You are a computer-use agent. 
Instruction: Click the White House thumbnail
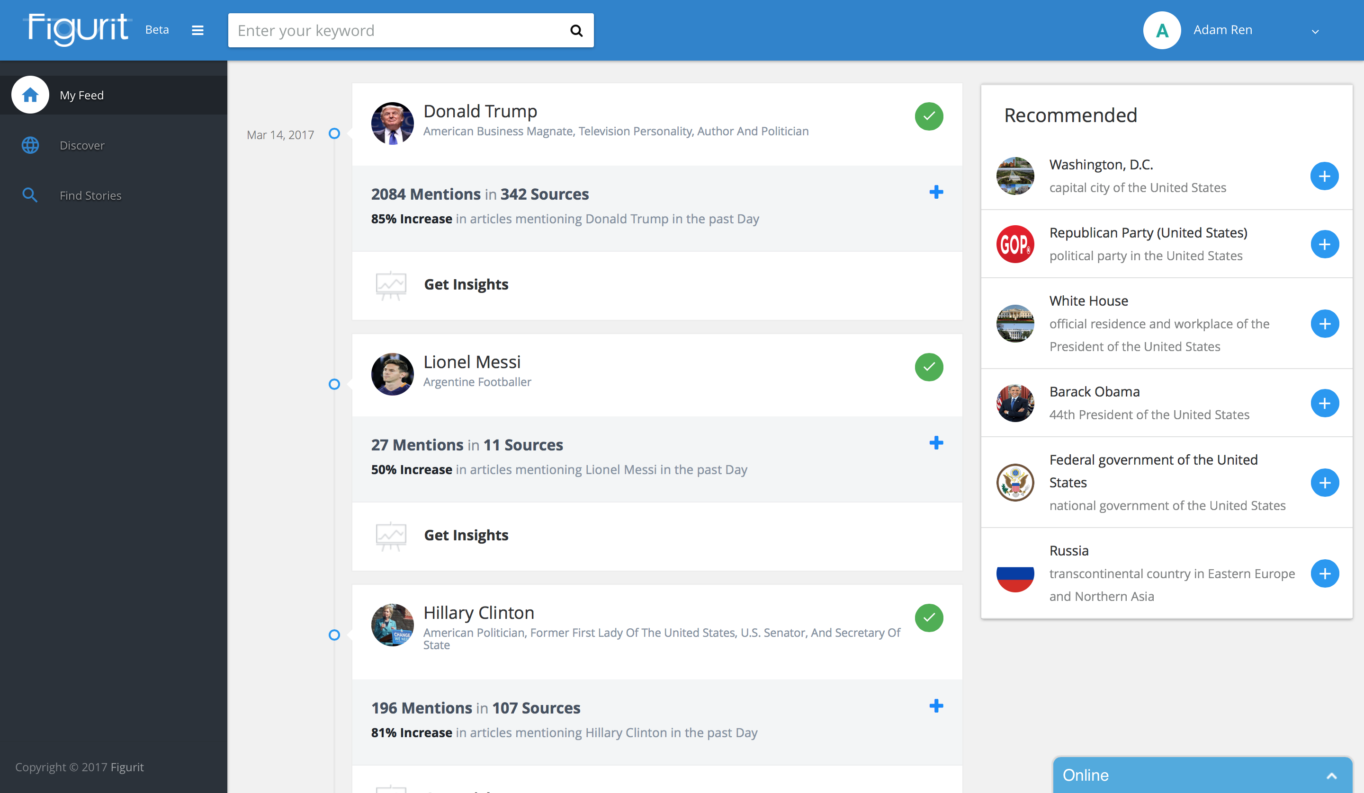[x=1015, y=324]
